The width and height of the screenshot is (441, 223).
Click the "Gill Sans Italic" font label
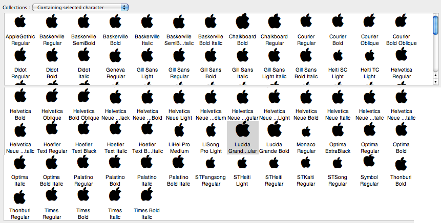242,73
